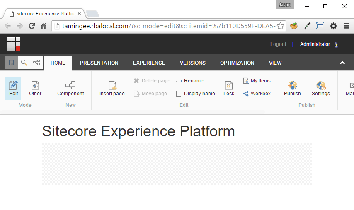Click the save disk icon
This screenshot has width=354, height=210.
point(12,63)
